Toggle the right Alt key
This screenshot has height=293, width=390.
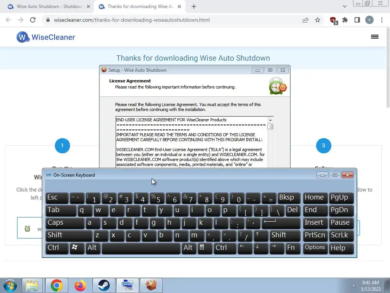click(189, 248)
